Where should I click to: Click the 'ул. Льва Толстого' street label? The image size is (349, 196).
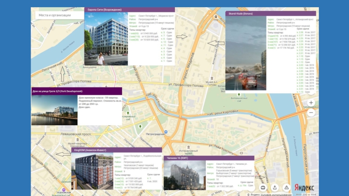(x=221, y=149)
